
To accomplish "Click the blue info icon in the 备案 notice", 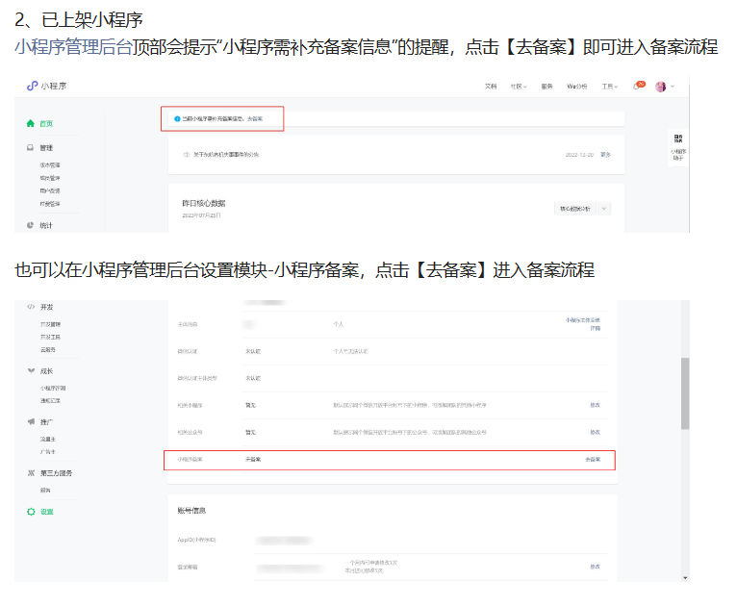I will coord(177,119).
